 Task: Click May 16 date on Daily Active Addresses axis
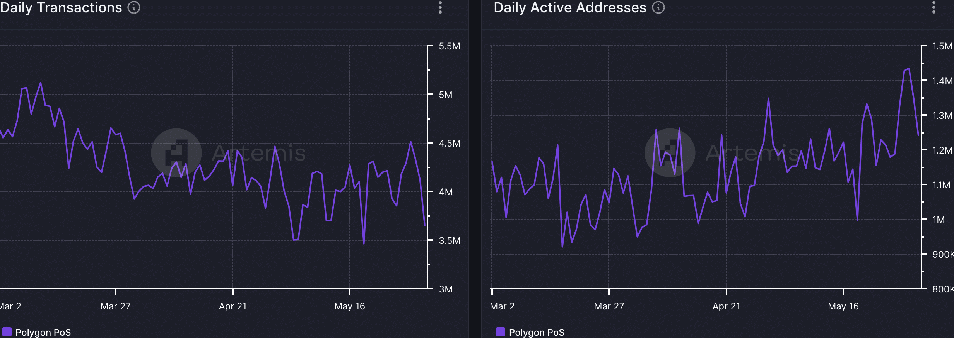point(843,306)
